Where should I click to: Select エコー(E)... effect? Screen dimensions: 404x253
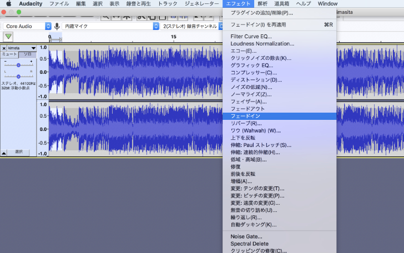click(280, 51)
